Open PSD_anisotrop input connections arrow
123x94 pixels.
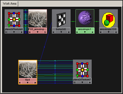pyautogui.click(x=30, y=32)
